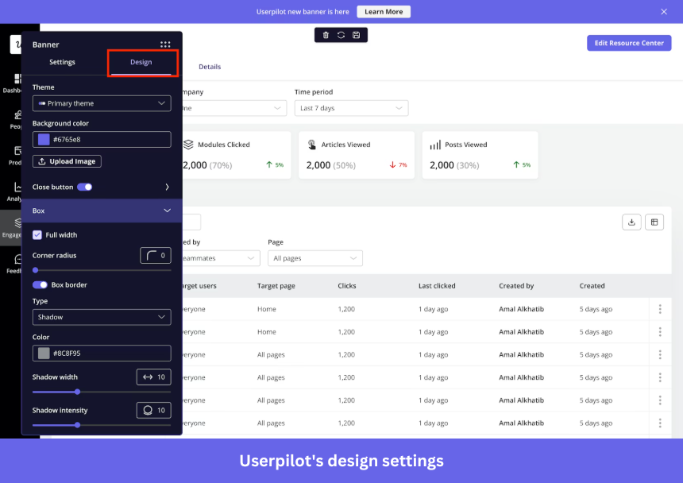Open the People sidebar icon
The image size is (683, 483).
click(17, 115)
